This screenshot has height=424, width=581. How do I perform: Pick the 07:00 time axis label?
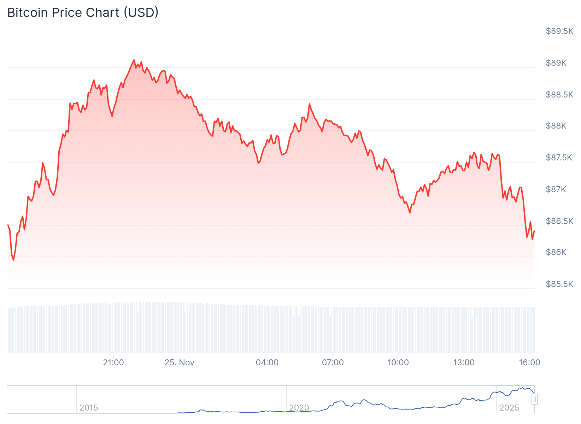(x=333, y=363)
